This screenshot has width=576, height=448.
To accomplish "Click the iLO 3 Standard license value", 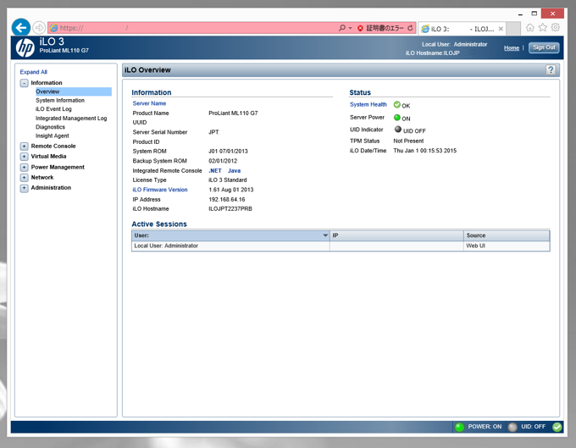I will point(227,180).
